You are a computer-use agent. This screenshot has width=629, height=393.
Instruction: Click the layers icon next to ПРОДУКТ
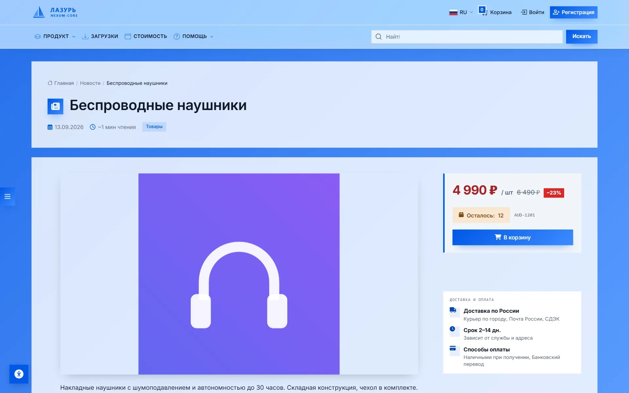37,36
